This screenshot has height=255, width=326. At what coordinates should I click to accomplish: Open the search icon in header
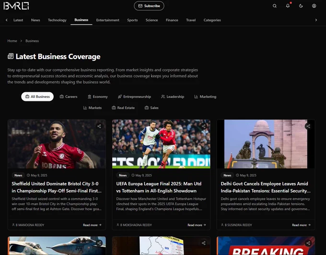274,6
